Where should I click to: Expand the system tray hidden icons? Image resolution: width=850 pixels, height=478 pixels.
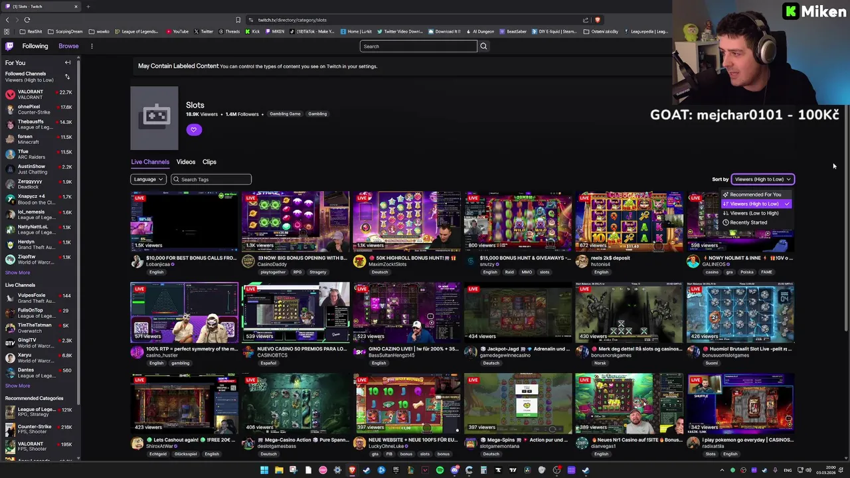click(x=722, y=470)
